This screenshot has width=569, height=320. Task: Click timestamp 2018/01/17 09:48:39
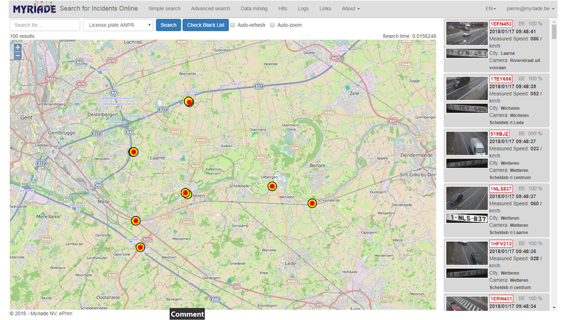(x=513, y=87)
